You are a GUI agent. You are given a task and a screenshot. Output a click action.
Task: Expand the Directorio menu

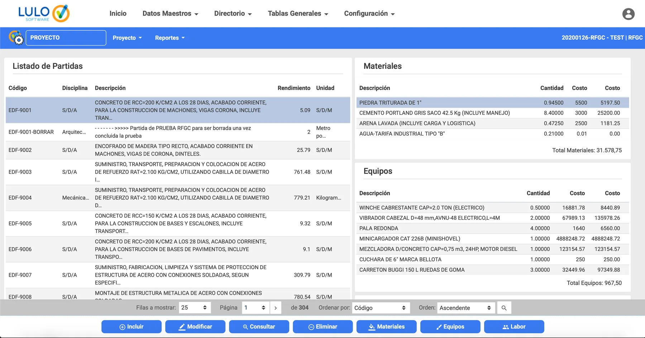point(233,14)
